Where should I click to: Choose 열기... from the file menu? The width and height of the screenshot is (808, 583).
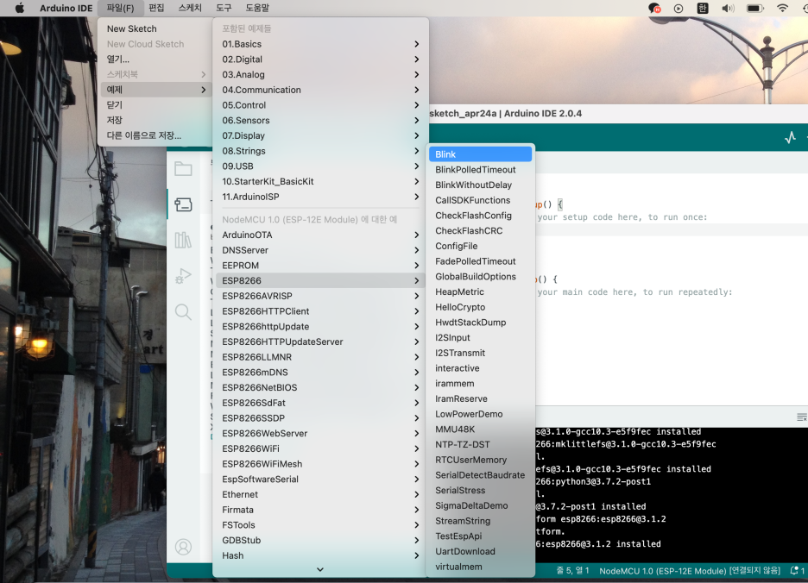pyautogui.click(x=154, y=60)
